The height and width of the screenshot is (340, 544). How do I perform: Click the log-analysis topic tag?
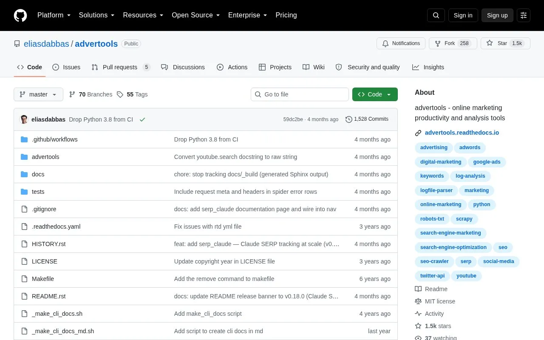tap(470, 176)
